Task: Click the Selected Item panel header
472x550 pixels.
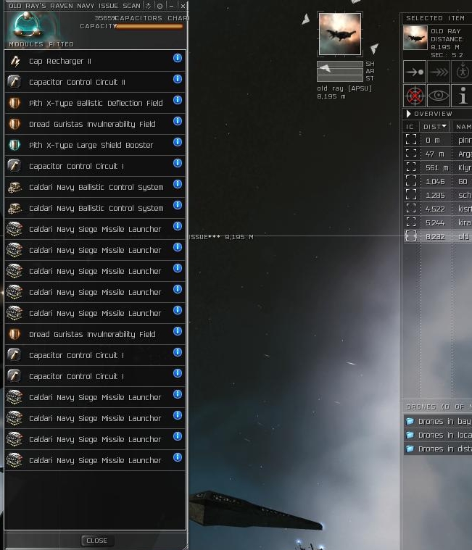Action: click(x=436, y=18)
